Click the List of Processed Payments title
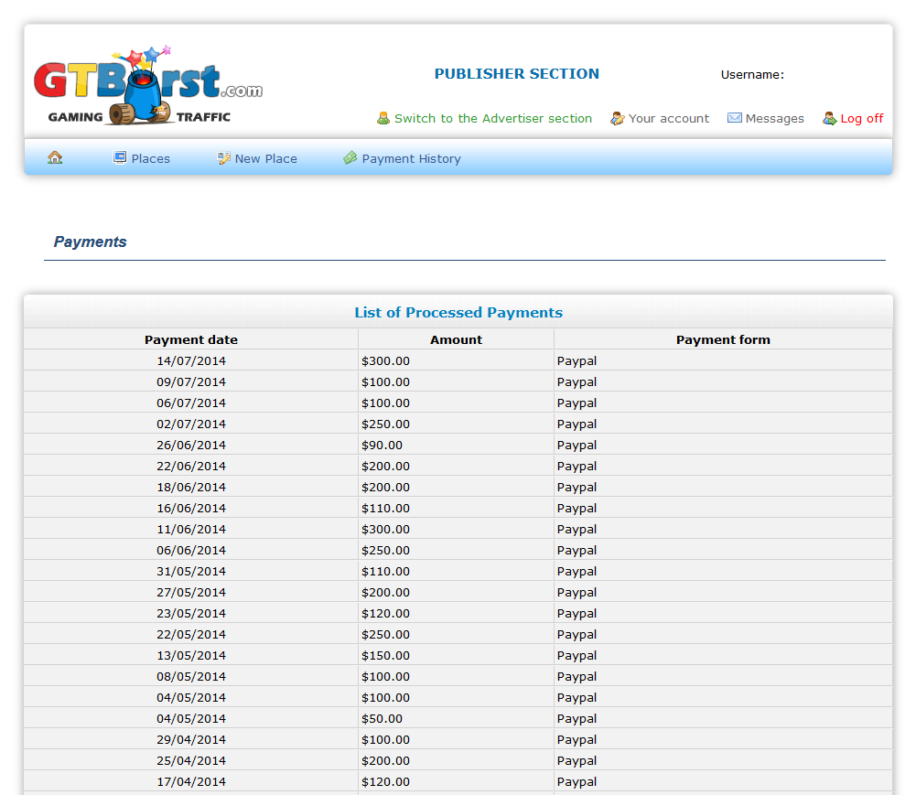 [458, 313]
